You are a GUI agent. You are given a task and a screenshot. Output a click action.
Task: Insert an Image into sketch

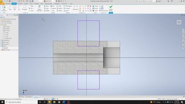pyautogui.click(x=95, y=6)
